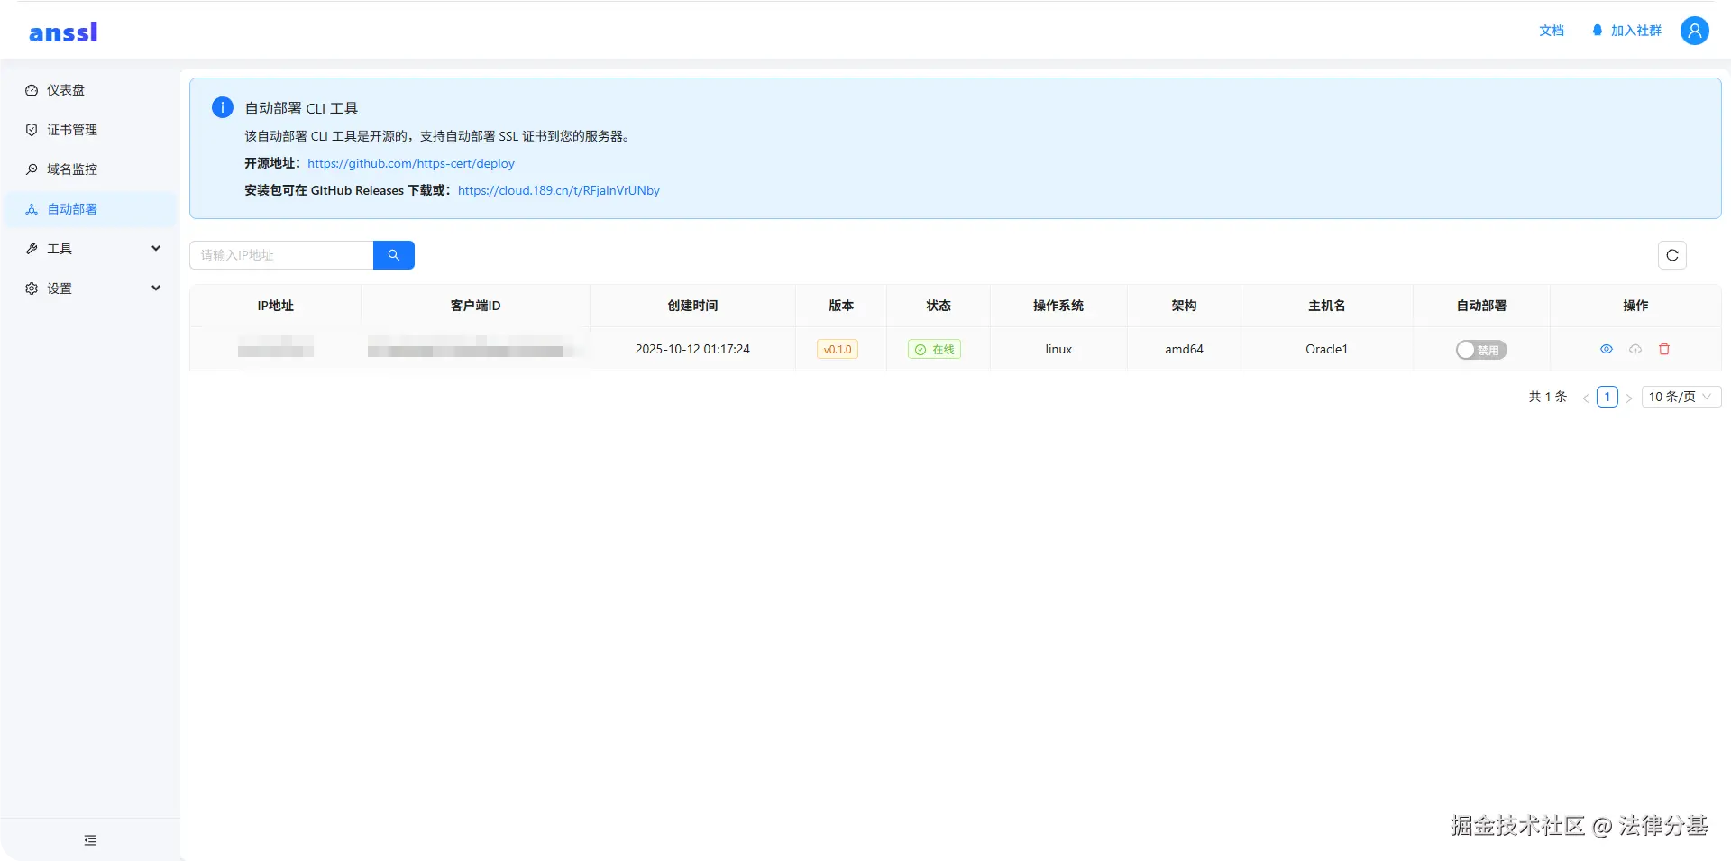This screenshot has height=861, width=1731.
Task: Focus the IP地址 search field
Action: click(281, 255)
